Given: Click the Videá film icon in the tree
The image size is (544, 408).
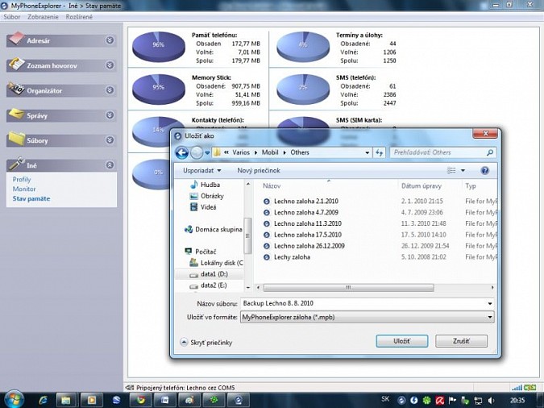Looking at the screenshot, I should tap(194, 207).
